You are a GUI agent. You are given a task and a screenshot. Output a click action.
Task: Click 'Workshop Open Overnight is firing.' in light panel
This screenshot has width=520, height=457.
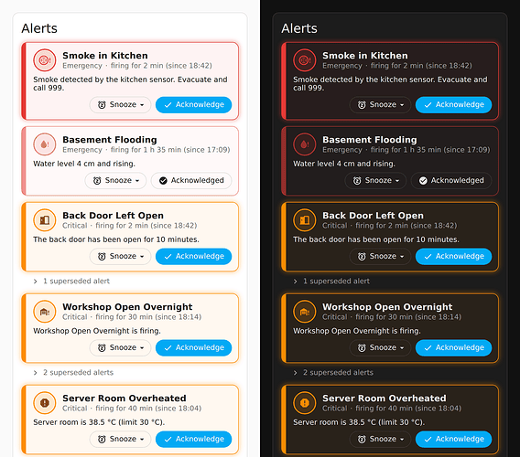click(97, 331)
